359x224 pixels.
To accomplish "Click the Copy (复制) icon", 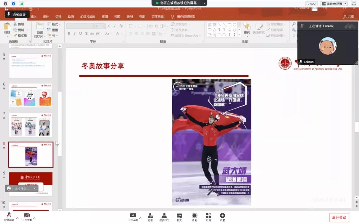I will [15, 30].
